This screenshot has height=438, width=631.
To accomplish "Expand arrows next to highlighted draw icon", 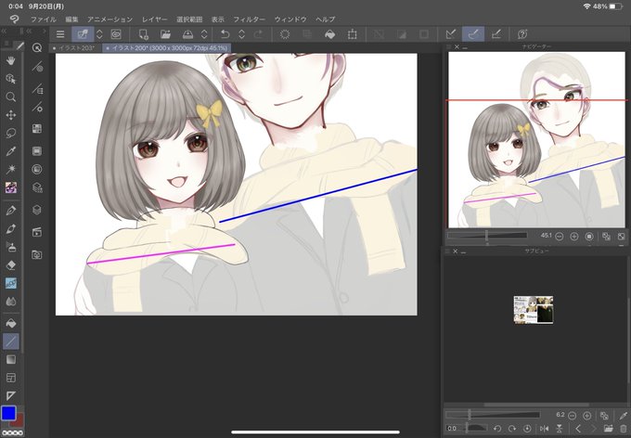I will click(x=99, y=34).
